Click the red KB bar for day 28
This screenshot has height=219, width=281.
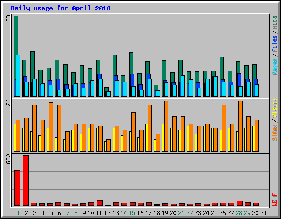[239, 204]
